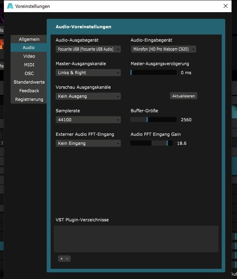The image size is (237, 279).
Task: Click the app logo in the title bar
Action: (10, 6)
